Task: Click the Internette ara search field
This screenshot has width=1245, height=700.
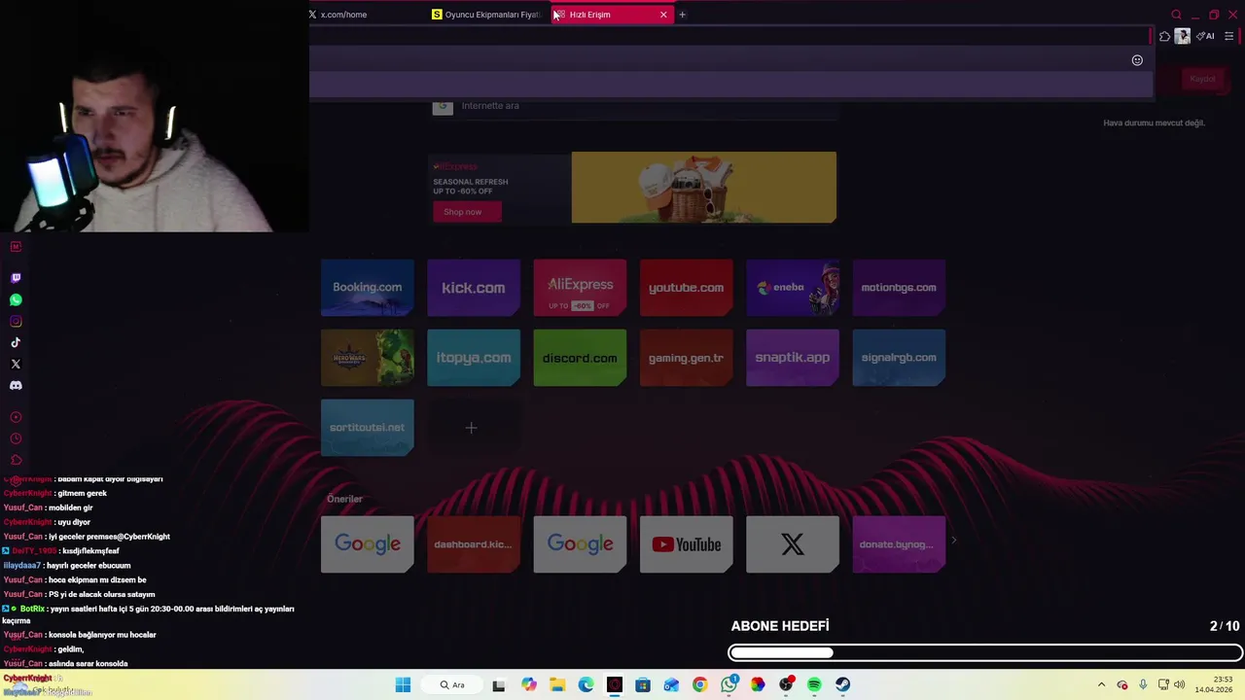Action: pos(634,106)
